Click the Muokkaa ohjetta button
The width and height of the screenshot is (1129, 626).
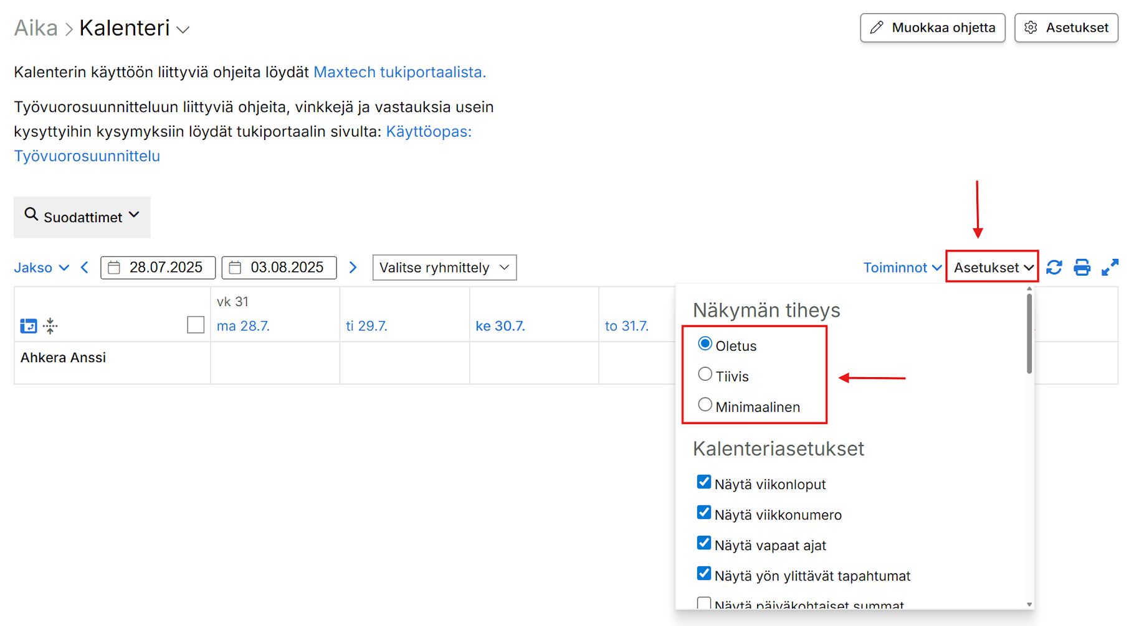pyautogui.click(x=932, y=28)
